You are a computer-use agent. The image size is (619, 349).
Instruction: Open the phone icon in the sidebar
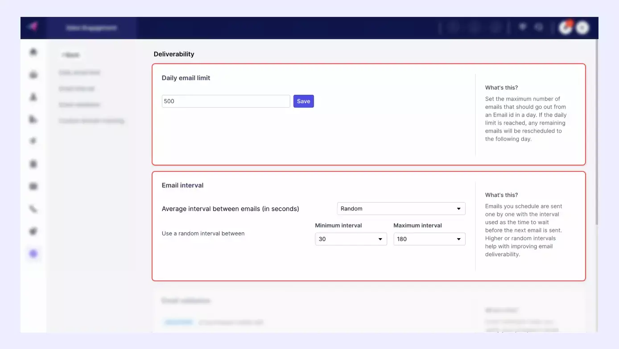tap(33, 209)
